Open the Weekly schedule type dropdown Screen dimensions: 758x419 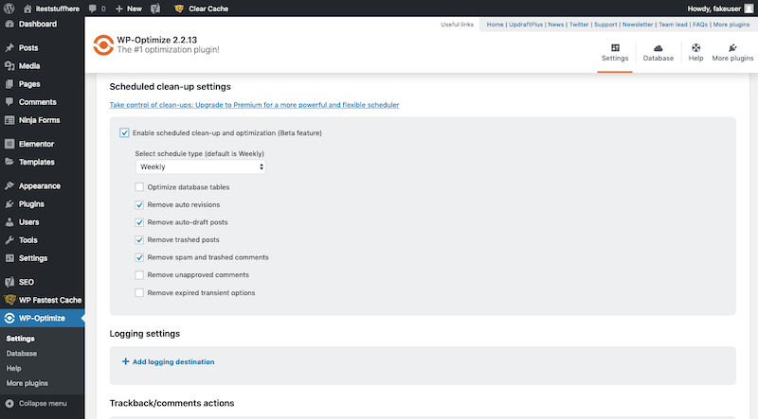click(201, 166)
